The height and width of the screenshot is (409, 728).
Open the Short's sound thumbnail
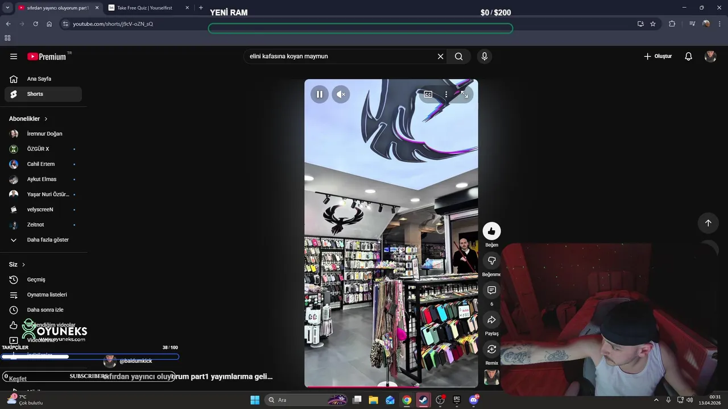pos(492,377)
